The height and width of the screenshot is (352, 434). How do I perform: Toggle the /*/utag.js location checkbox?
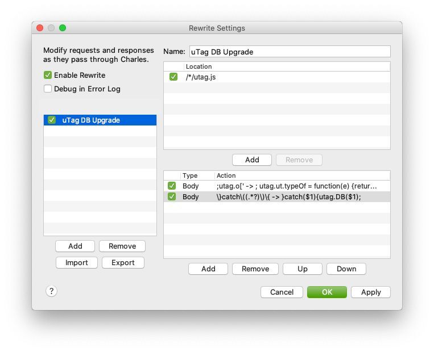click(x=173, y=77)
